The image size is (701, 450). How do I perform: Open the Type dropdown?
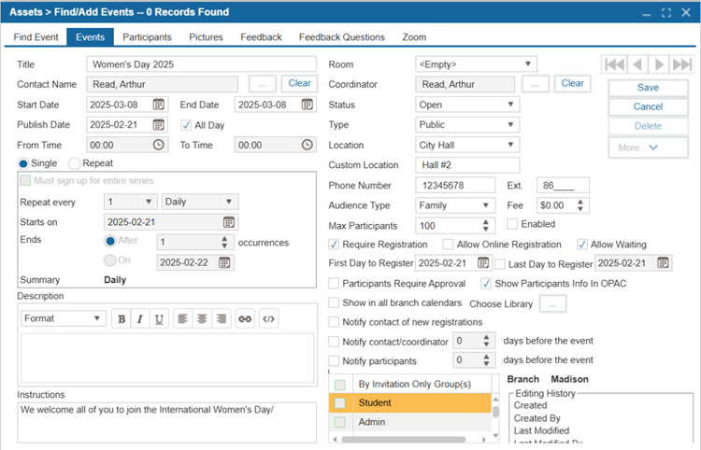tap(467, 124)
